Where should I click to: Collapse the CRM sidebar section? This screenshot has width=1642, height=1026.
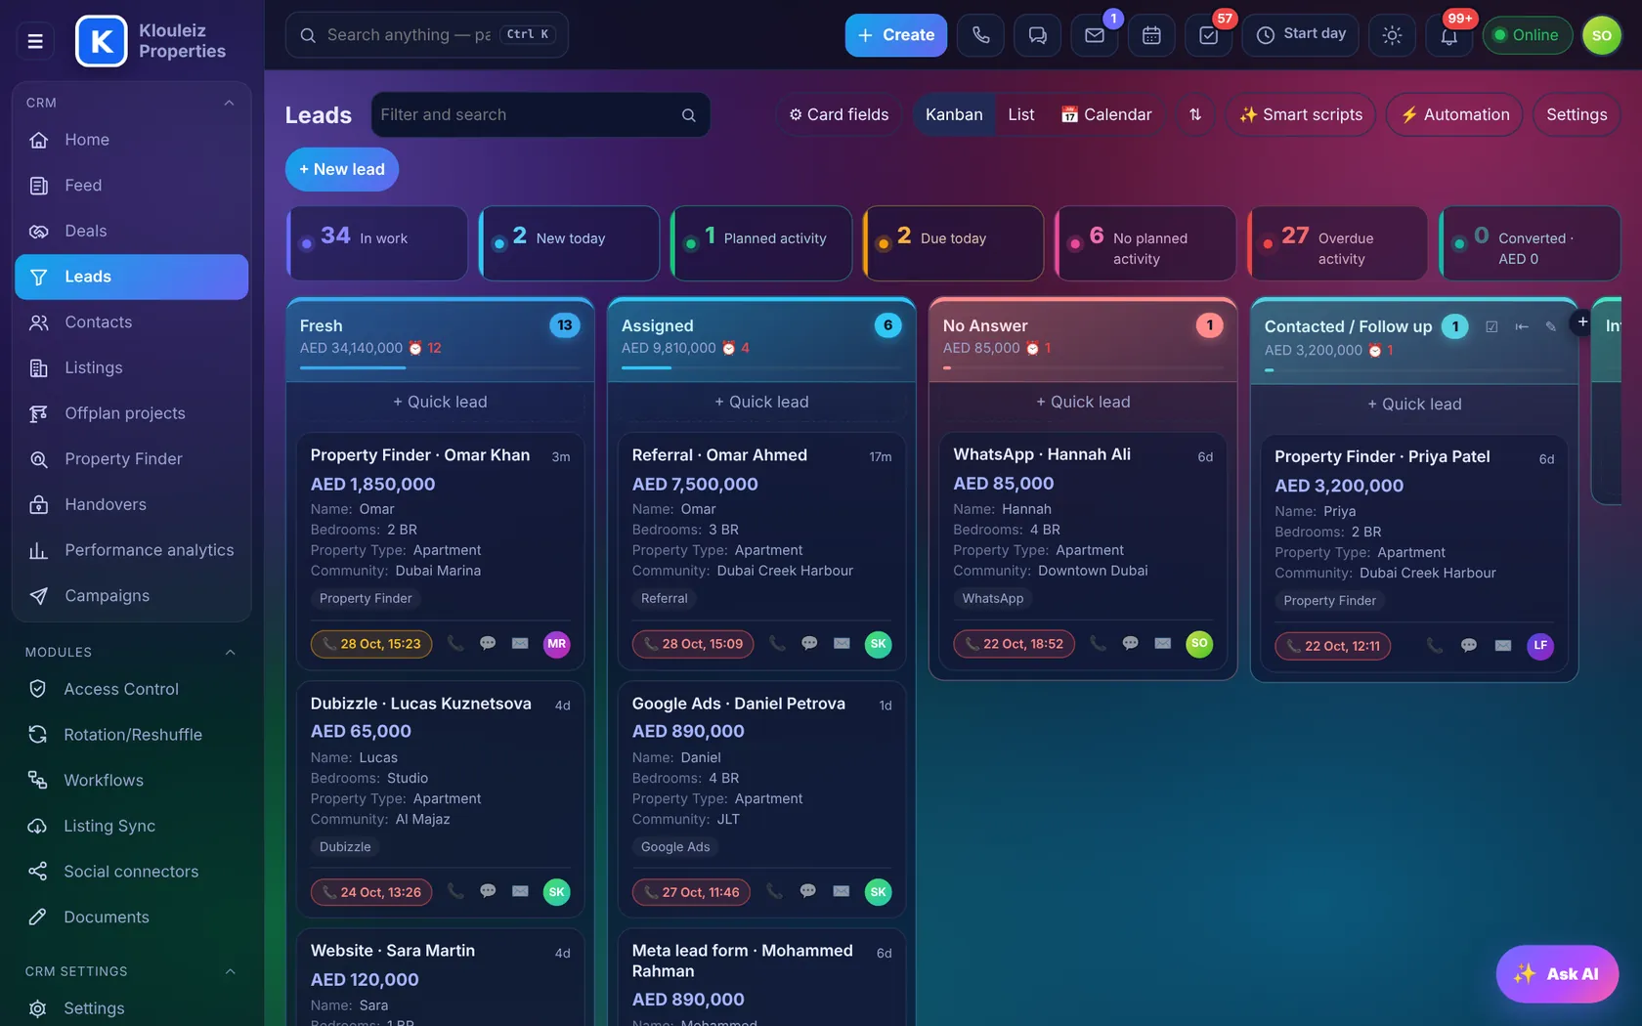229,103
